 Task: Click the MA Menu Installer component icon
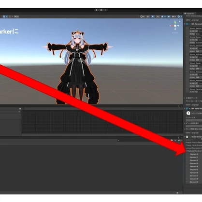pyautogui.click(x=187, y=109)
